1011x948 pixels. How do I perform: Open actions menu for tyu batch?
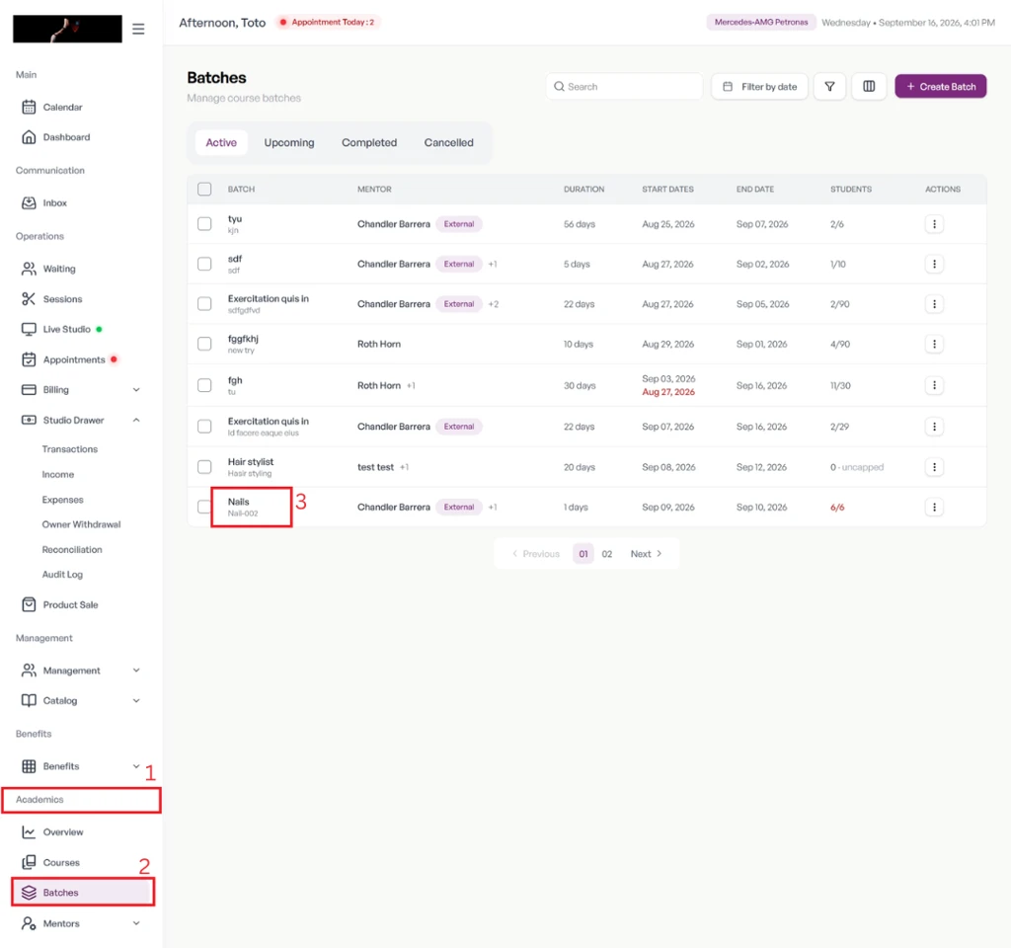(x=934, y=224)
